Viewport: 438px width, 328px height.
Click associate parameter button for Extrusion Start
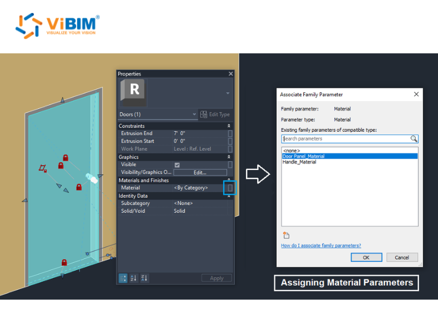click(230, 141)
